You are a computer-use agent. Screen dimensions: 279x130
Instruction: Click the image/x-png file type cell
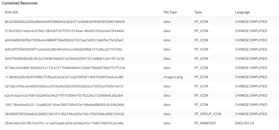tap(173, 77)
